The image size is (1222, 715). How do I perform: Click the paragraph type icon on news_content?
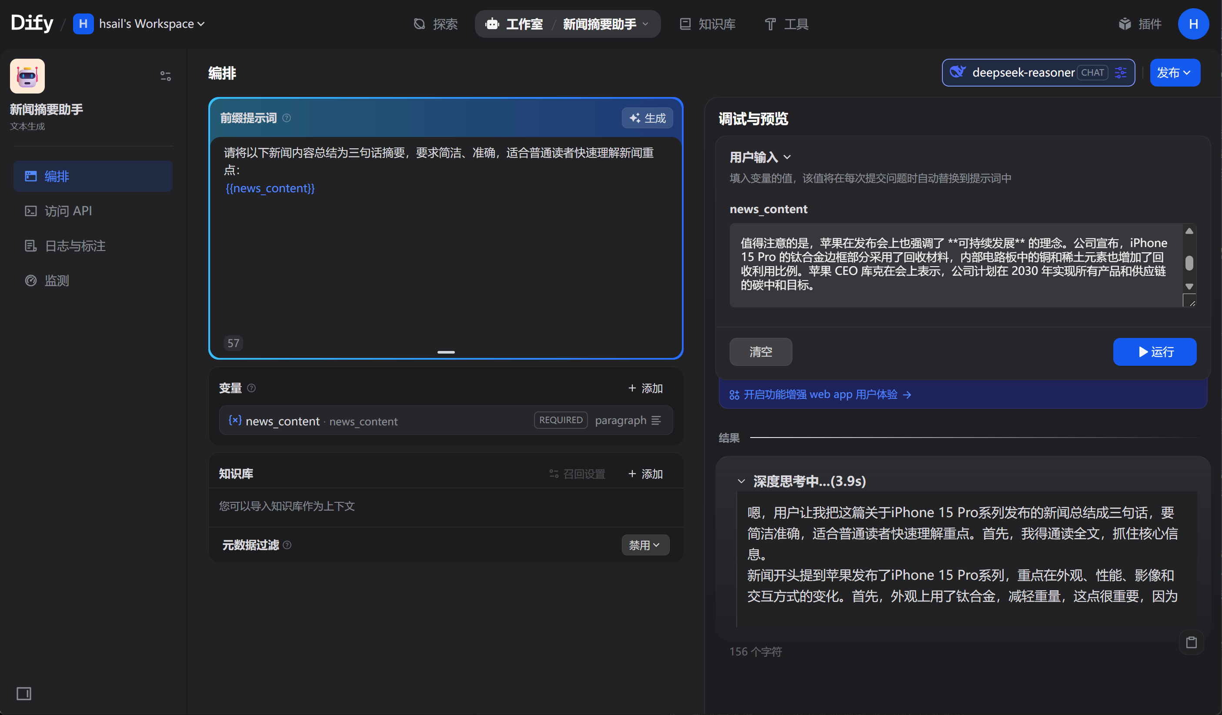pyautogui.click(x=656, y=421)
